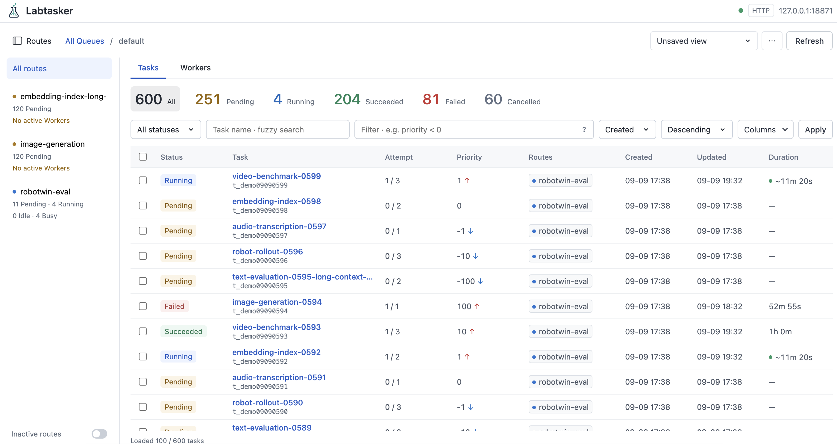Click the green running dot for video-benchmark-0599 duration
The image size is (837, 444).
770,181
